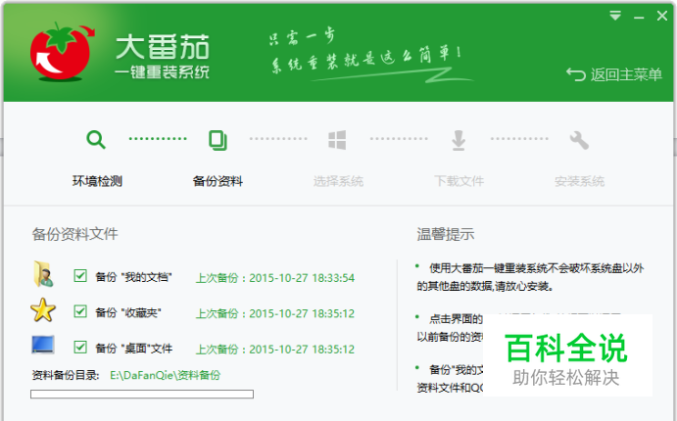677x421 pixels.
Task: Click the 资料备份目录 label
Action: [66, 375]
